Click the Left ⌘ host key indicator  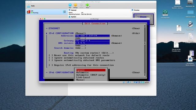pyautogui.click(x=146, y=82)
